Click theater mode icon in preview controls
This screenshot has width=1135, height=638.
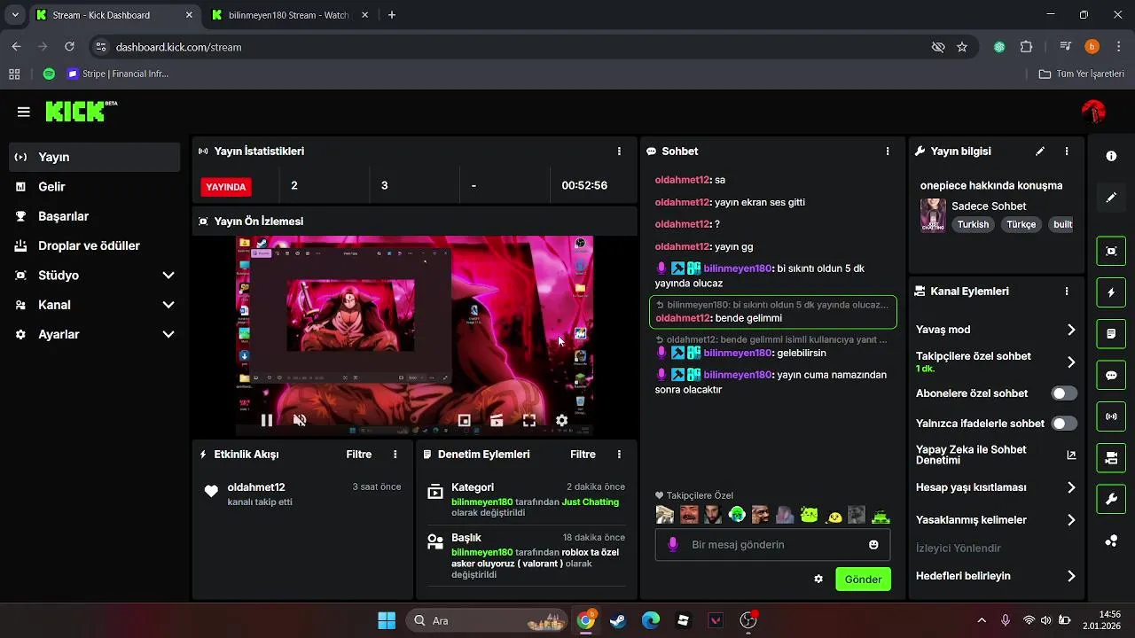pos(497,420)
